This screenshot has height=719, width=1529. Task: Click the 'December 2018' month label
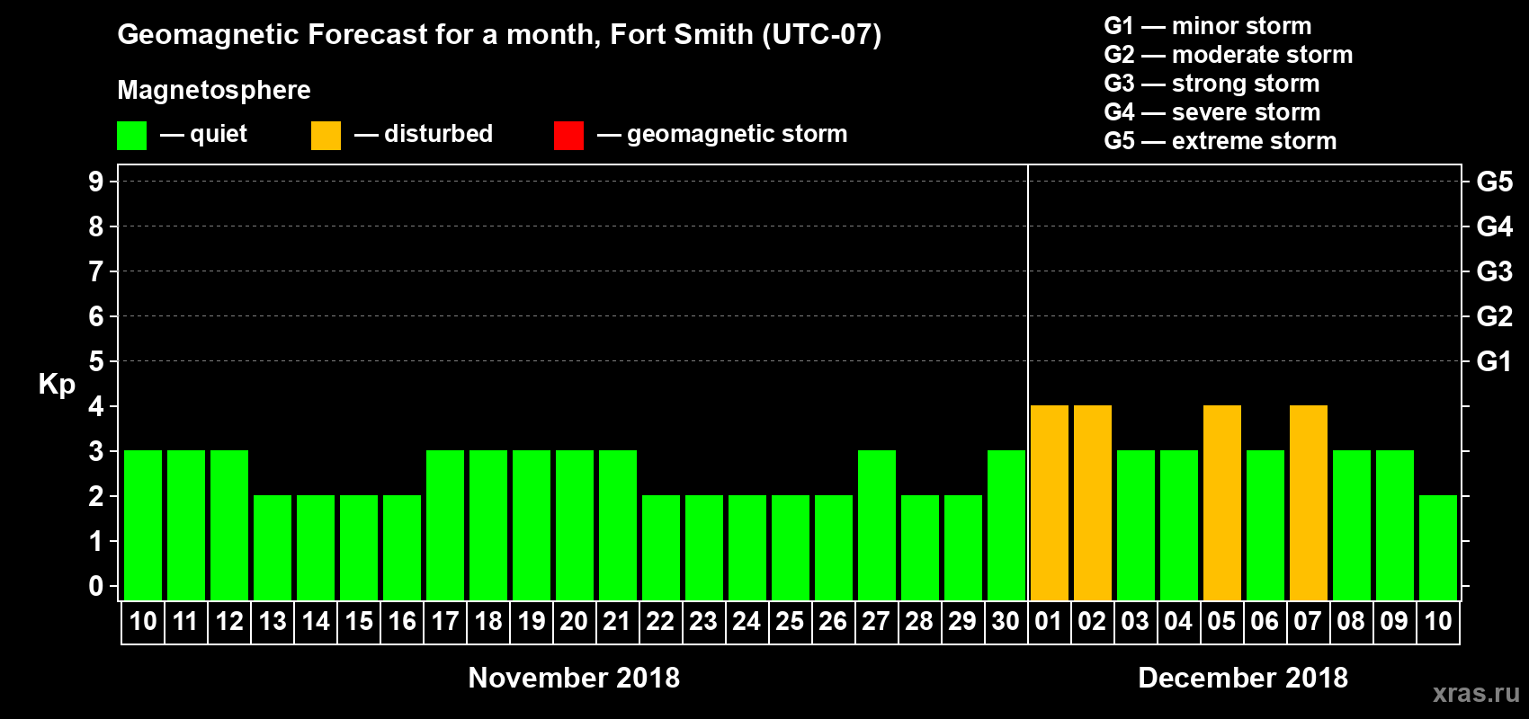pos(1243,678)
